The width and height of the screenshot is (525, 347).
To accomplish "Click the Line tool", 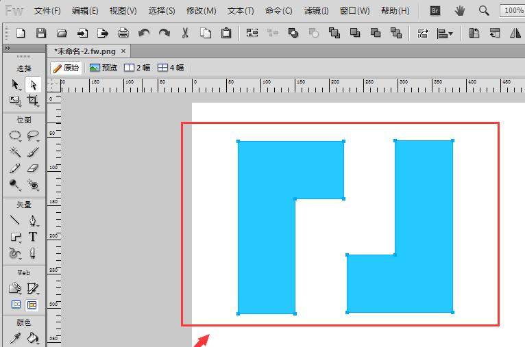I will [15, 220].
